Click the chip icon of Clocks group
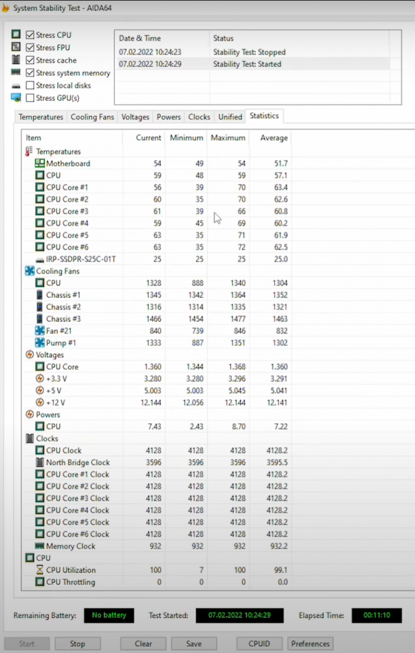The width and height of the screenshot is (415, 653). [30, 438]
